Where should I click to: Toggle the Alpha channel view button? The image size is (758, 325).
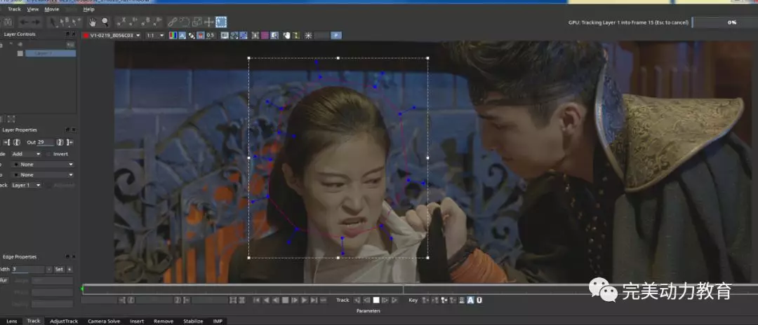point(182,36)
